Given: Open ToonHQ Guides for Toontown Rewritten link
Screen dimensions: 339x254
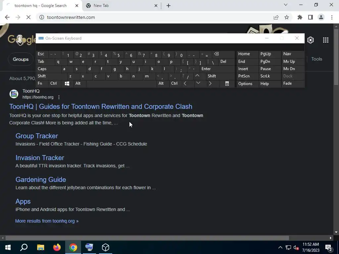Looking at the screenshot, I should point(101,106).
